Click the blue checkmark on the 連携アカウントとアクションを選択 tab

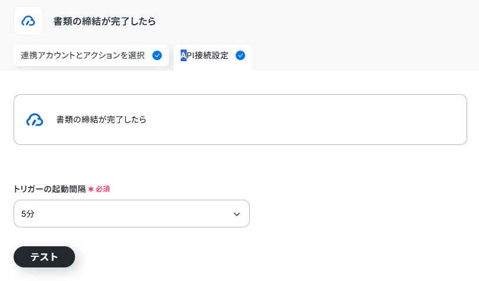click(x=157, y=55)
